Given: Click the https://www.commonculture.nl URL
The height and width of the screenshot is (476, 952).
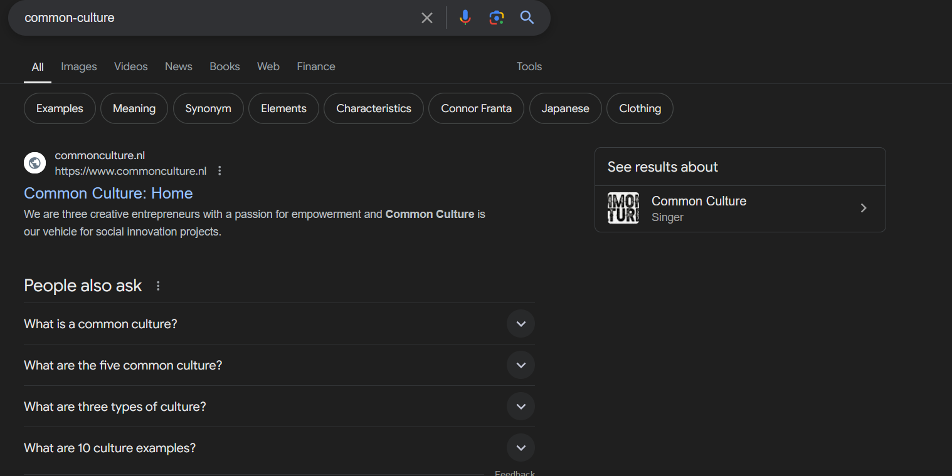Looking at the screenshot, I should [x=130, y=171].
